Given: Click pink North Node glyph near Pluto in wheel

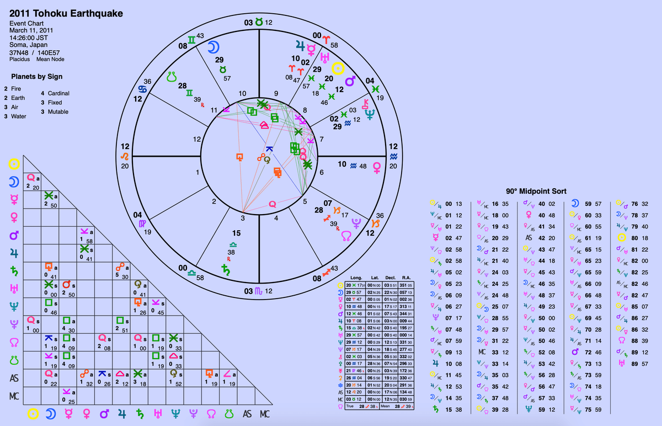Looking at the screenshot, I should pos(346,236).
